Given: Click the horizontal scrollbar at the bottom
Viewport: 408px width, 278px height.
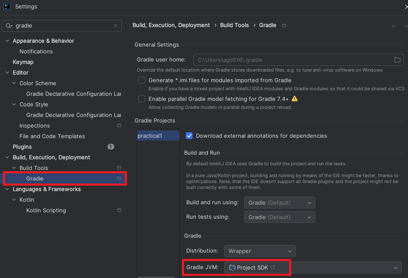Looking at the screenshot, I should 156,276.
